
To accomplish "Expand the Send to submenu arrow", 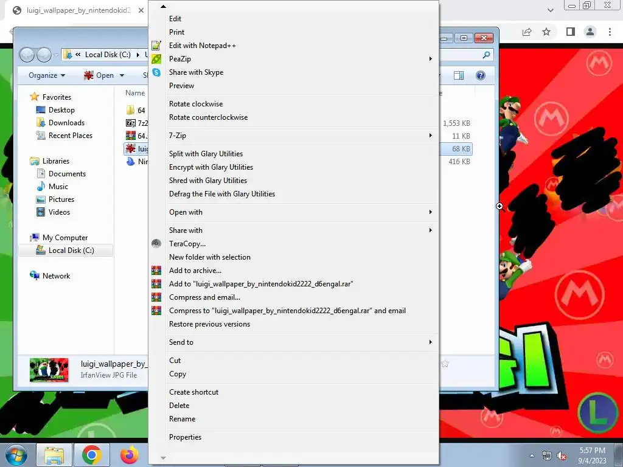I will (430, 342).
